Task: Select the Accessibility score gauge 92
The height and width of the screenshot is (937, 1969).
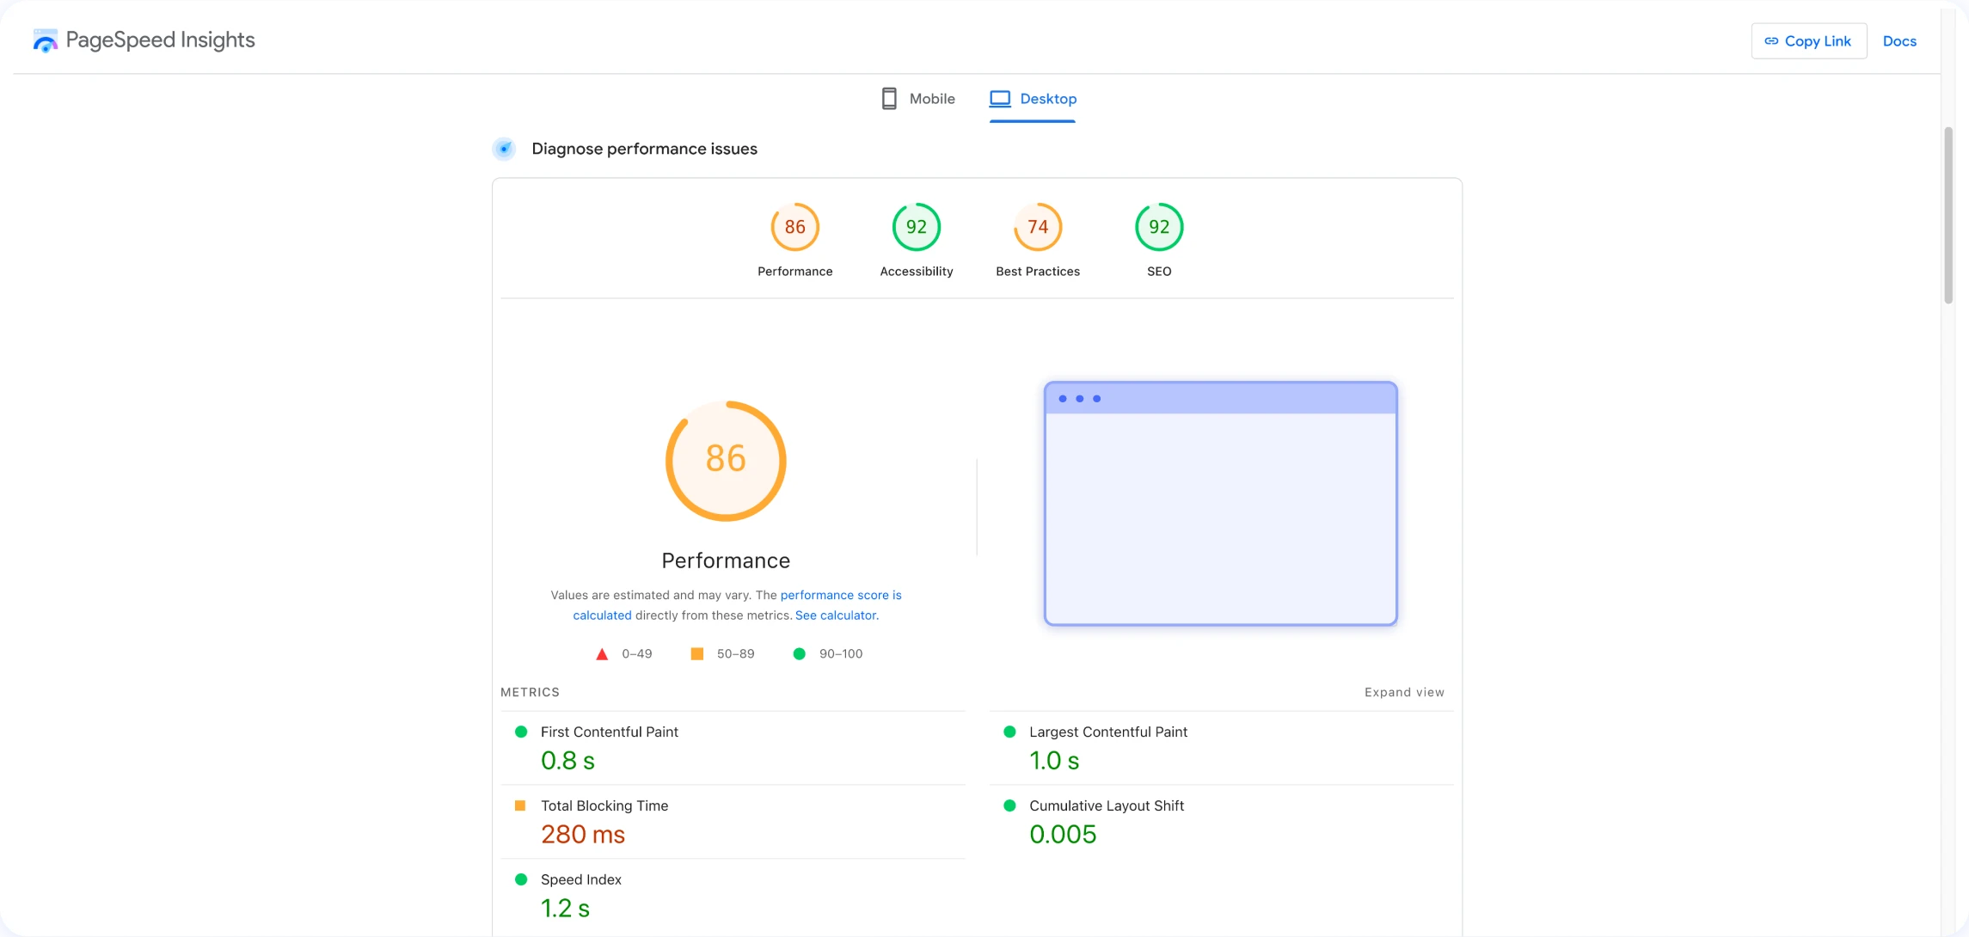Action: (916, 227)
